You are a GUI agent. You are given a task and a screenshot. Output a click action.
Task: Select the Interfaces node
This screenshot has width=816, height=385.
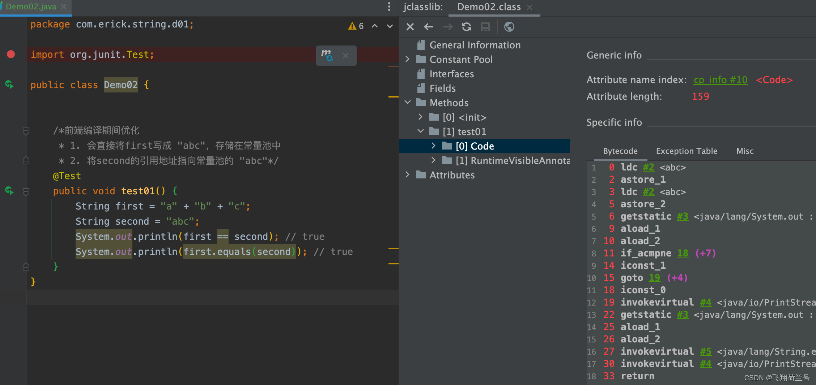451,74
